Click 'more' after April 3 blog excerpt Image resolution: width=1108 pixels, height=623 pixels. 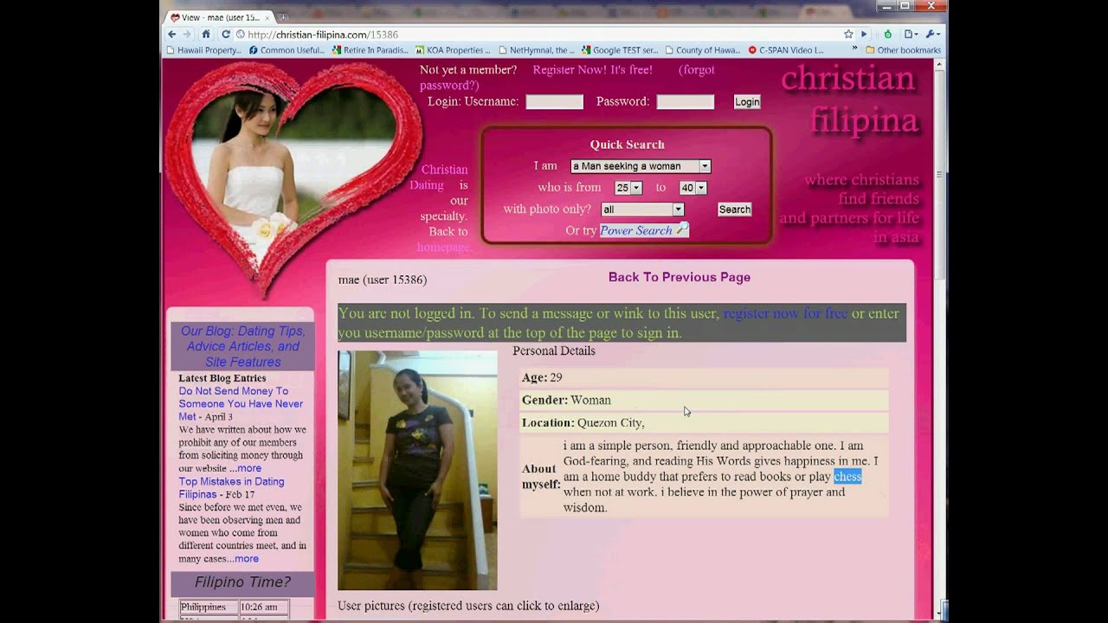pyautogui.click(x=249, y=468)
